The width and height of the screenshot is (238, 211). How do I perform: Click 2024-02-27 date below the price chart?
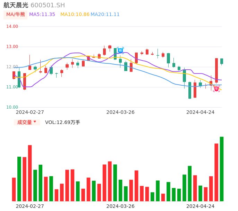[30, 112]
